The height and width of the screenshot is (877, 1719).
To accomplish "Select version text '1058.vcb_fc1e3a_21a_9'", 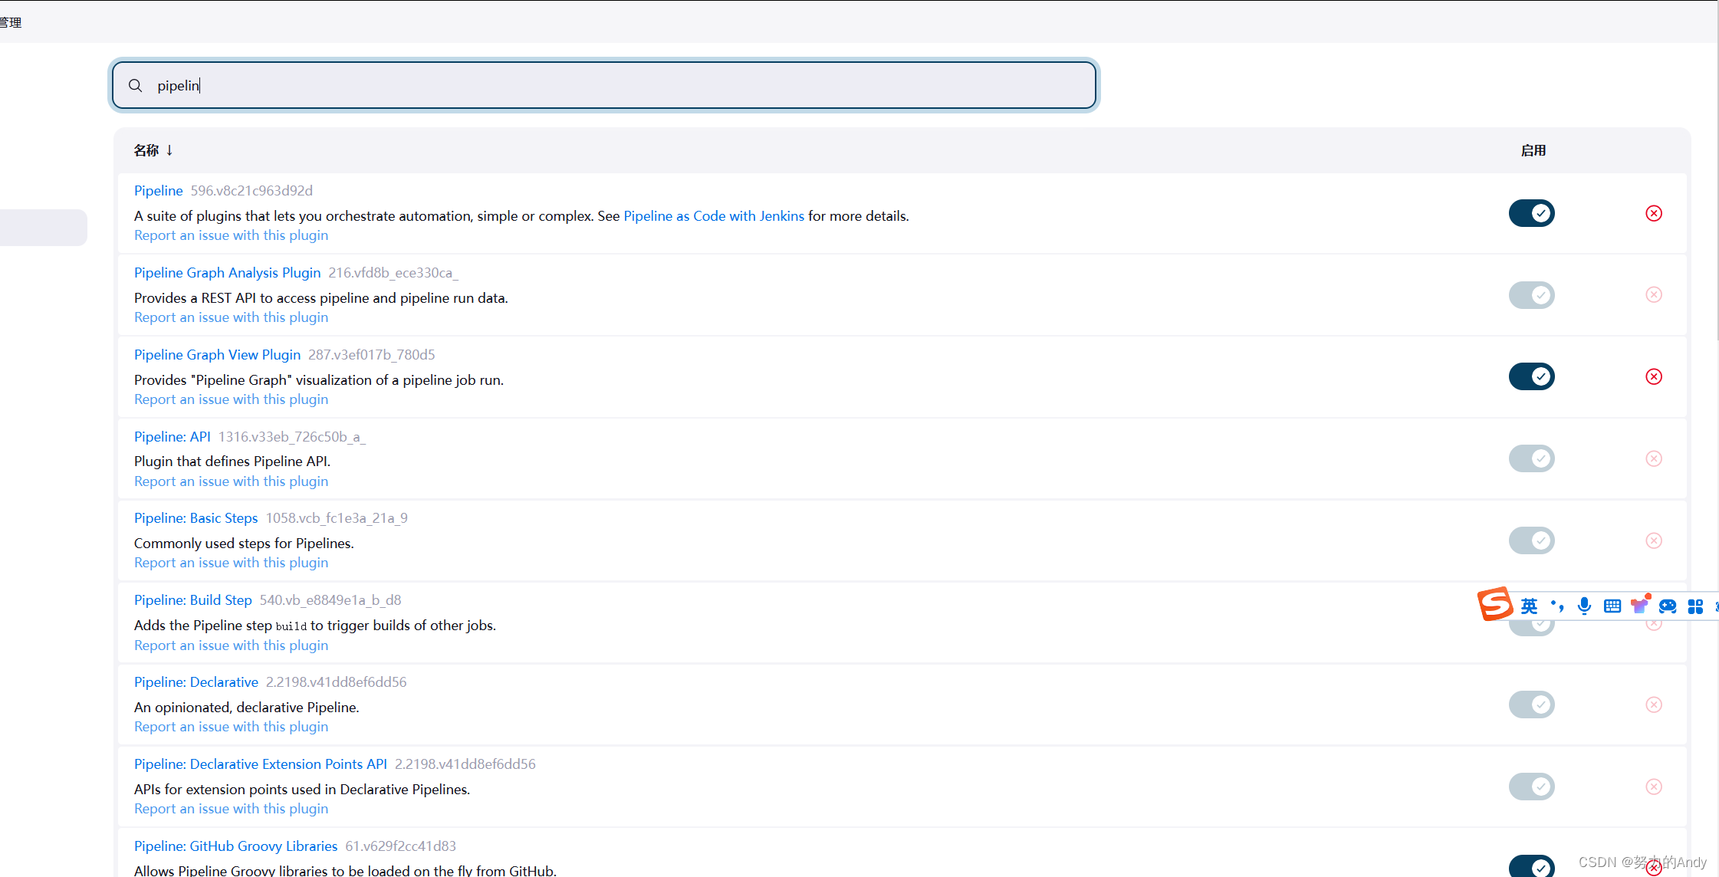I will pyautogui.click(x=337, y=518).
